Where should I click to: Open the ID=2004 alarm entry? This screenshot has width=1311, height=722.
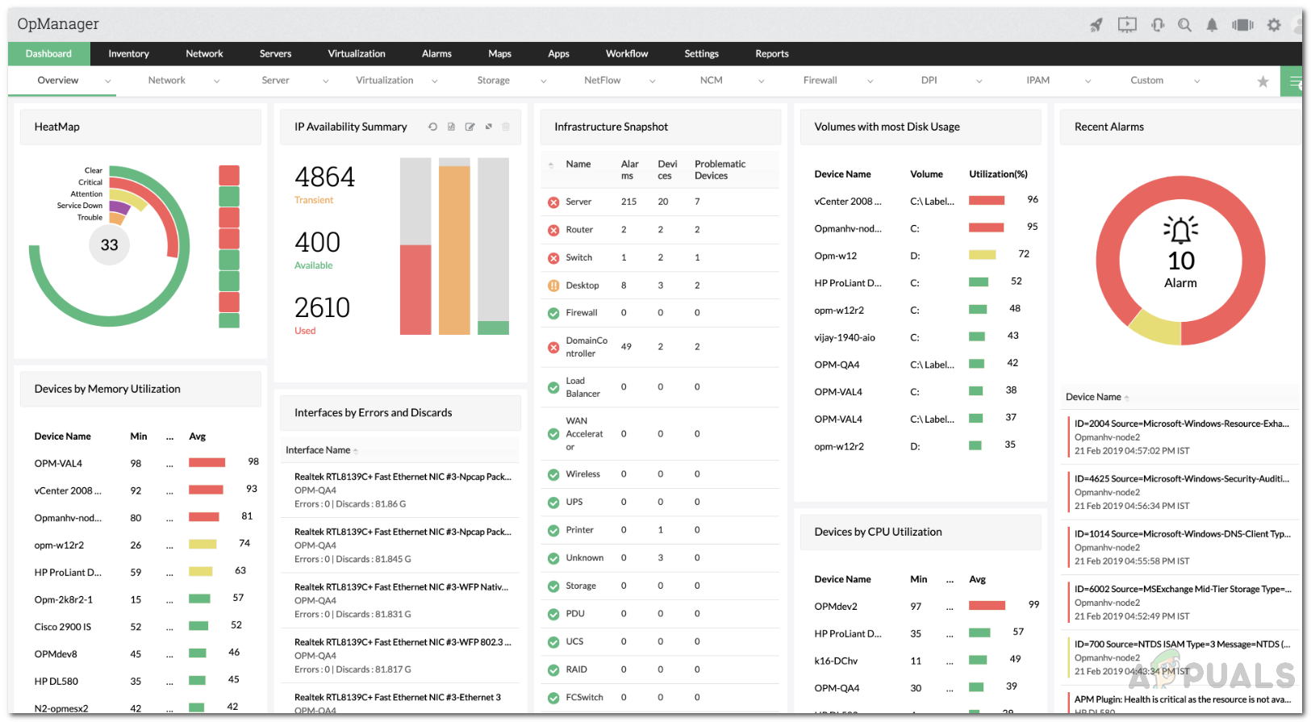(x=1181, y=424)
